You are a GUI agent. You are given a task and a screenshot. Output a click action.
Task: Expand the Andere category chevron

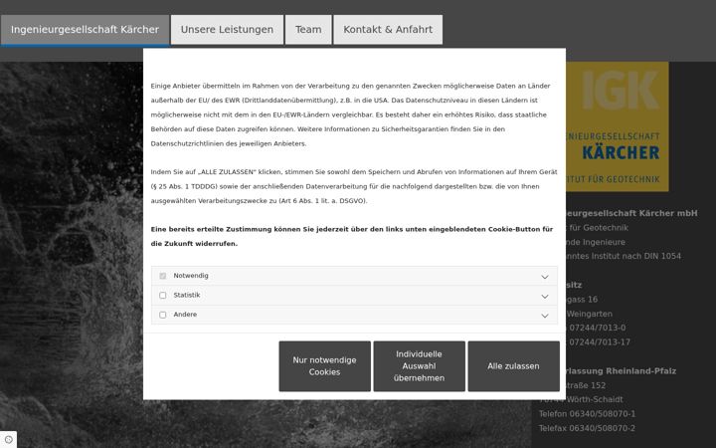[x=545, y=316]
